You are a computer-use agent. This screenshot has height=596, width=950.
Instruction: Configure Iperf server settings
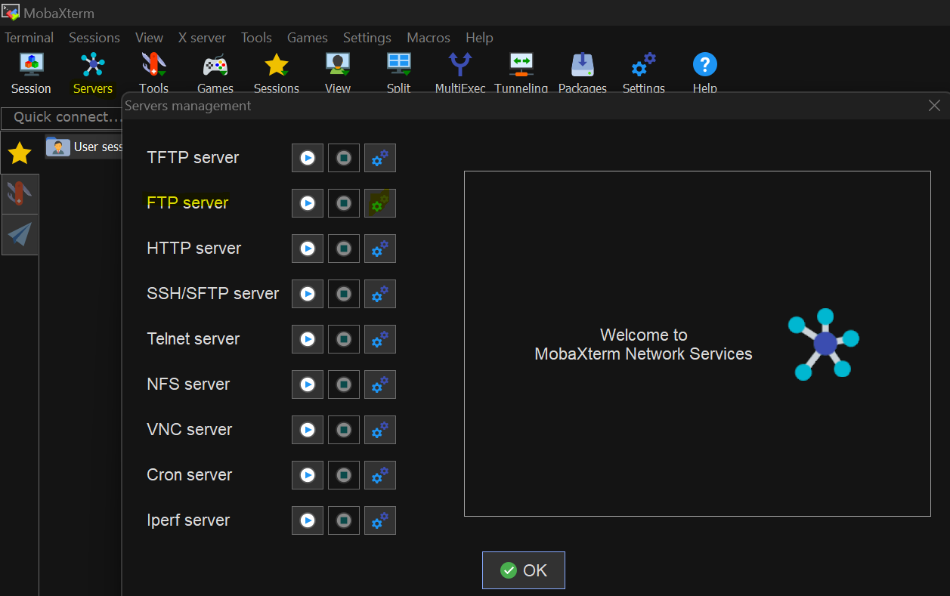tap(380, 520)
